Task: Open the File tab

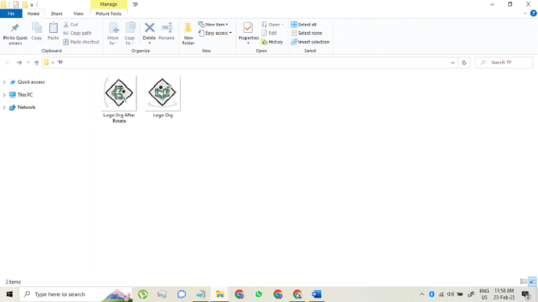Action: pos(11,13)
